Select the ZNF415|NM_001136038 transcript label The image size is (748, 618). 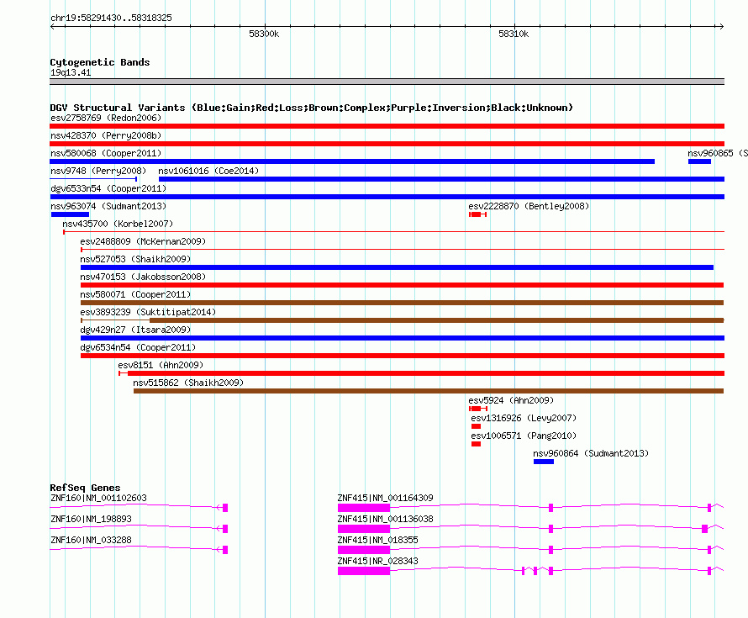386,519
